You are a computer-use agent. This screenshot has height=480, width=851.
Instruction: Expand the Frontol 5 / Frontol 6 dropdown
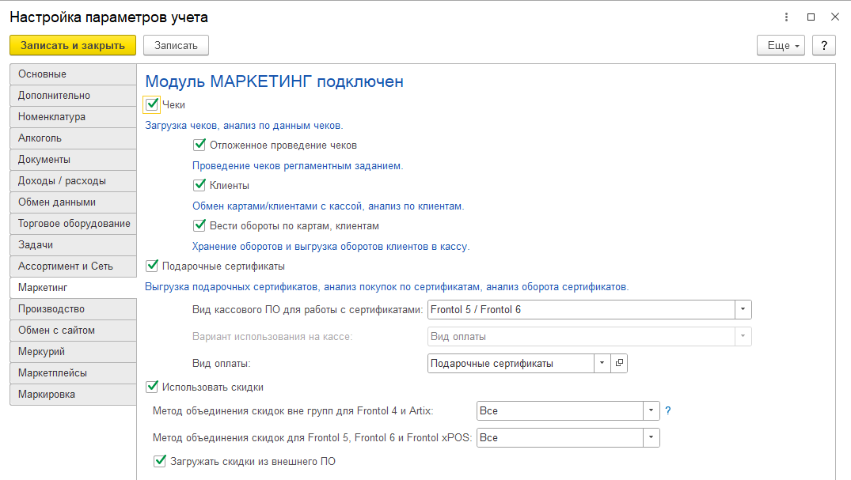(743, 309)
